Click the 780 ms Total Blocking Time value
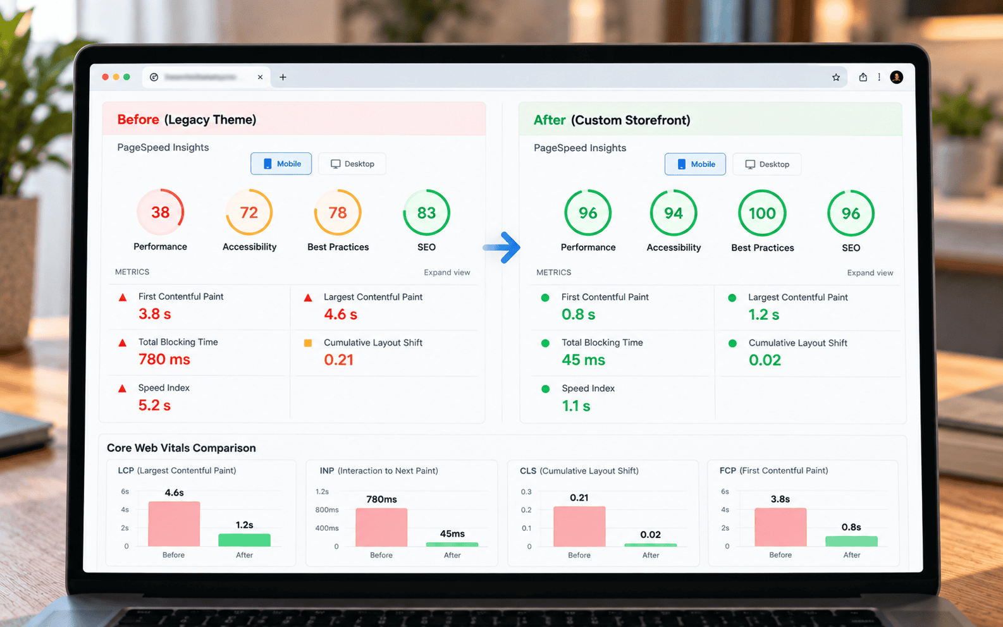Image resolution: width=1003 pixels, height=627 pixels. [164, 360]
